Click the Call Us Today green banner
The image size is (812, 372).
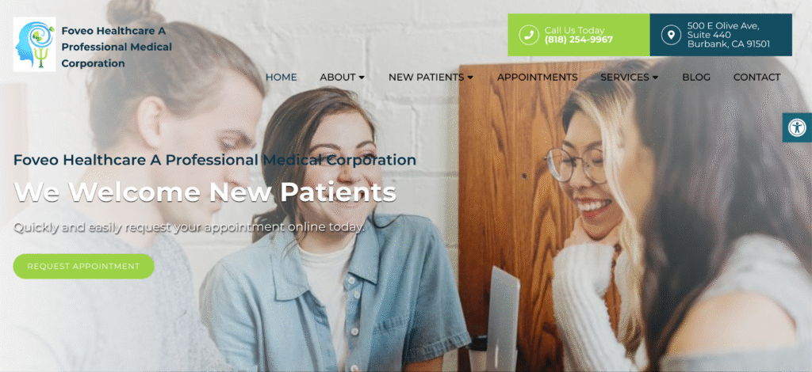pyautogui.click(x=578, y=35)
